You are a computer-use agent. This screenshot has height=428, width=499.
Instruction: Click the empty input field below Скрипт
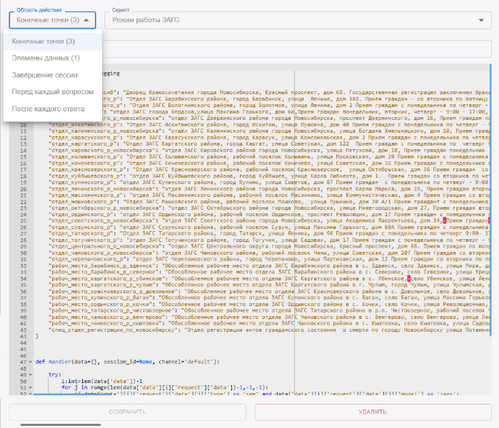pos(286,49)
